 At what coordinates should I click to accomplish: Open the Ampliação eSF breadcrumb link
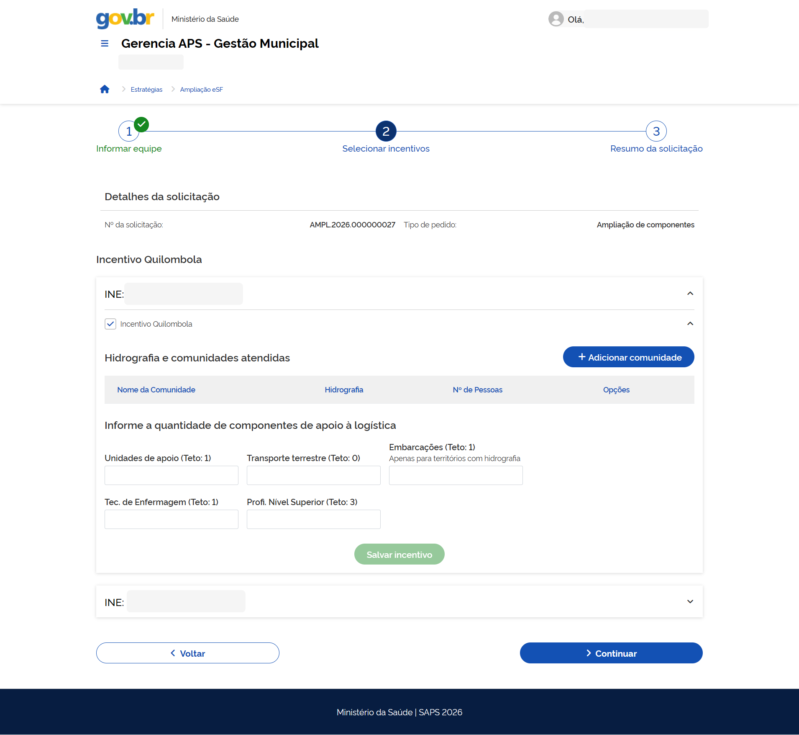201,90
